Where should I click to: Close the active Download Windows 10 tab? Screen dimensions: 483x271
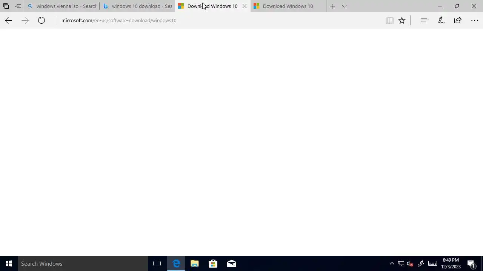245,6
